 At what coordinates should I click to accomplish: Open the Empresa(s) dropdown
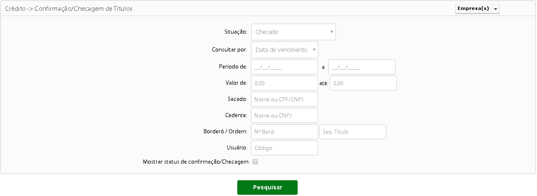click(477, 9)
